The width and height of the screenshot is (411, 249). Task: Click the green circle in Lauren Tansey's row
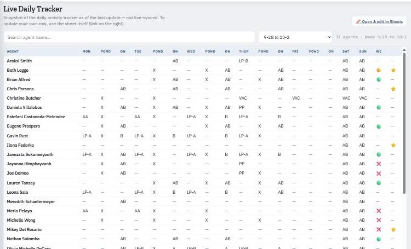(379, 183)
